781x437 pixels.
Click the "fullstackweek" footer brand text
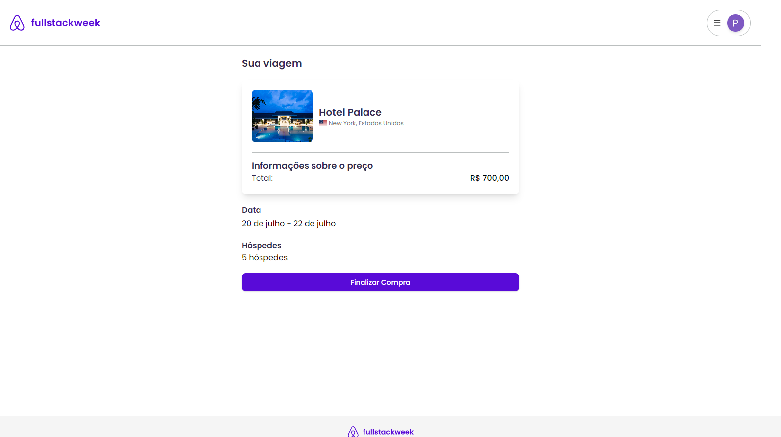point(388,432)
